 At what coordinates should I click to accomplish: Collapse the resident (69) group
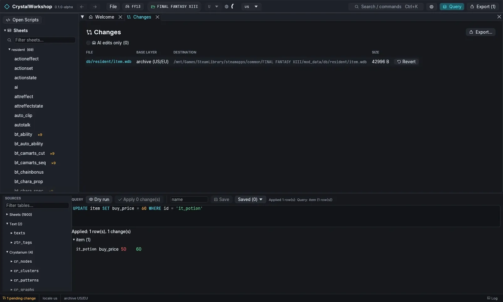pos(9,49)
